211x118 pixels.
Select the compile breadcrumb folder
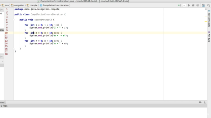pos(32,5)
